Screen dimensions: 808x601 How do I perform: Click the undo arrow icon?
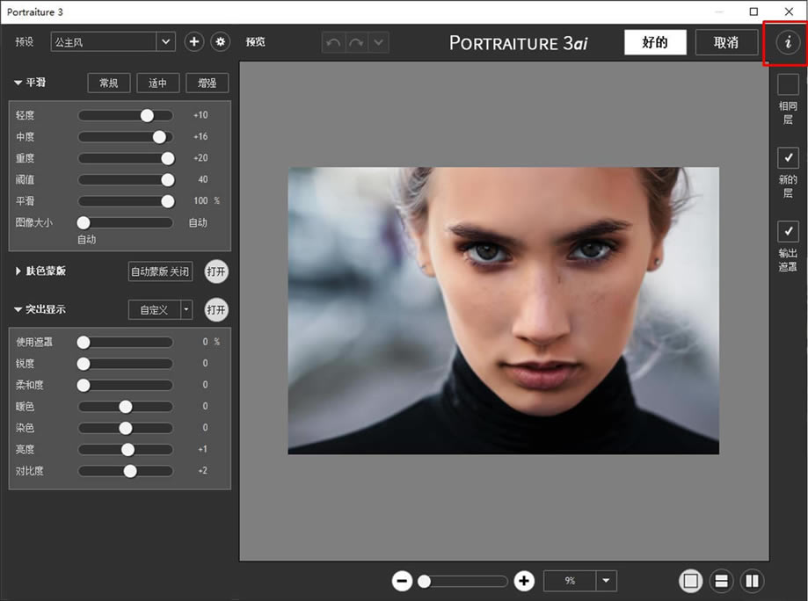pyautogui.click(x=333, y=42)
